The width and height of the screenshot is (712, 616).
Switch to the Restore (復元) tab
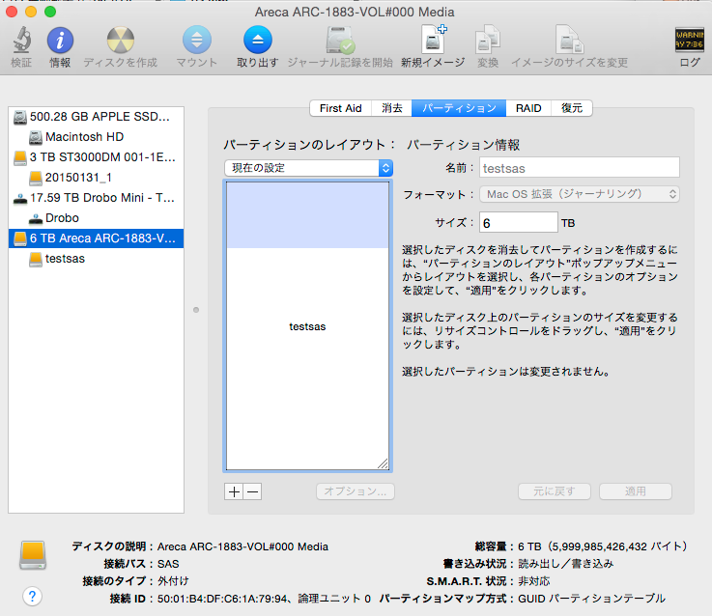coord(572,108)
